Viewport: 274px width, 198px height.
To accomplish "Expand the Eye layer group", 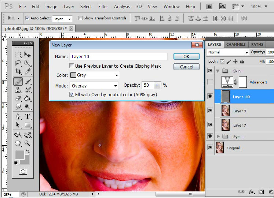I will tap(219, 137).
